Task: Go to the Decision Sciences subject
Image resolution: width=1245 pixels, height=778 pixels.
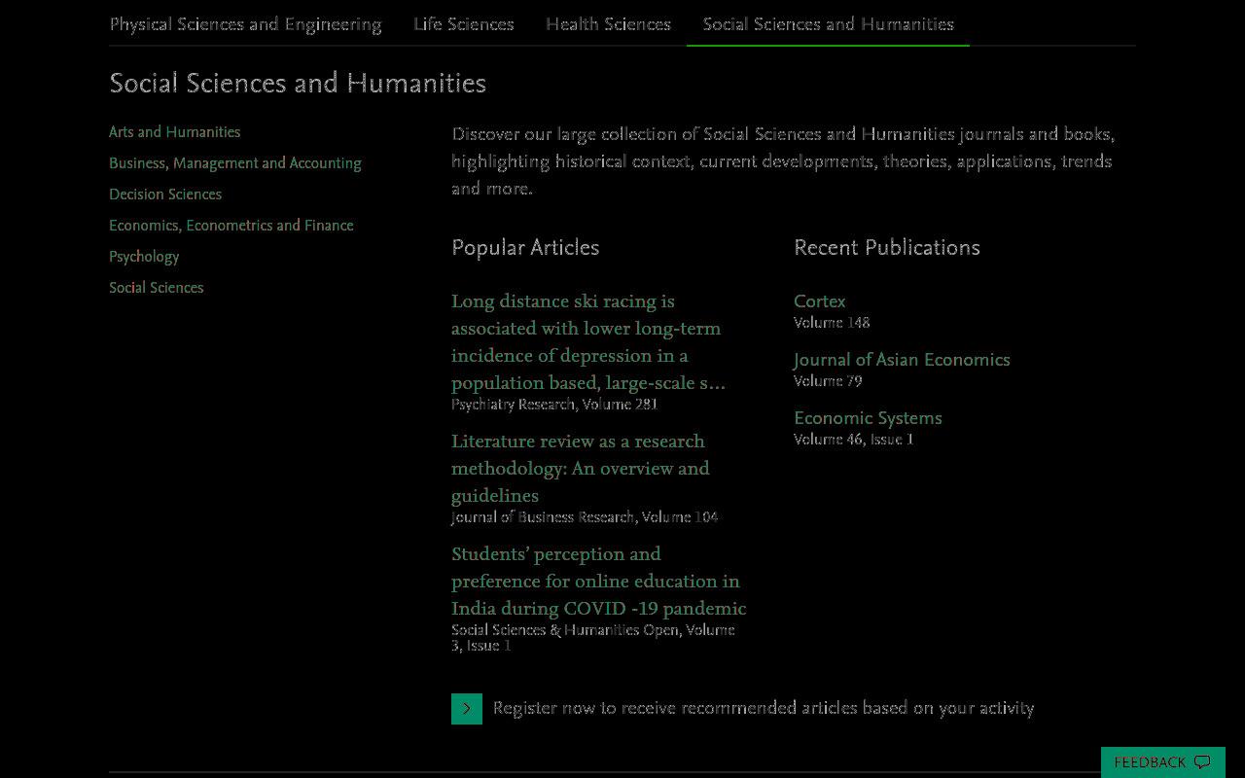Action: point(165,194)
